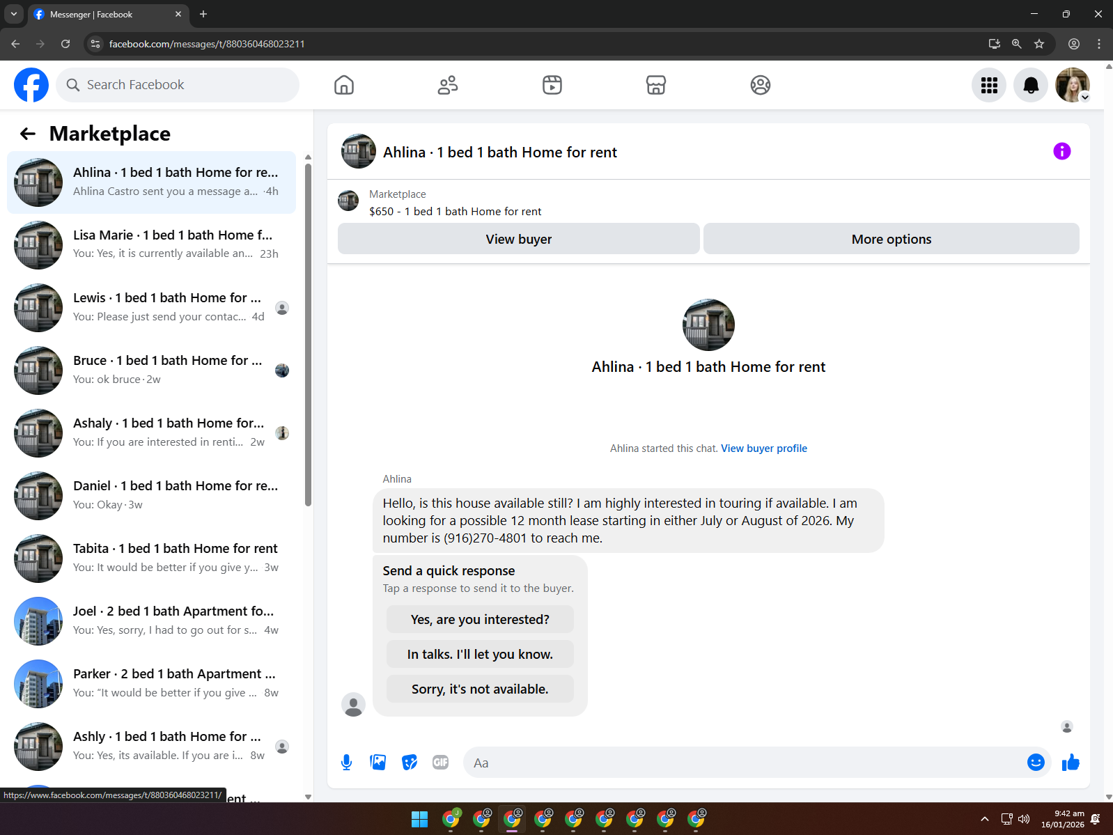
Task: Open the account profile picture menu
Action: pos(1073,85)
